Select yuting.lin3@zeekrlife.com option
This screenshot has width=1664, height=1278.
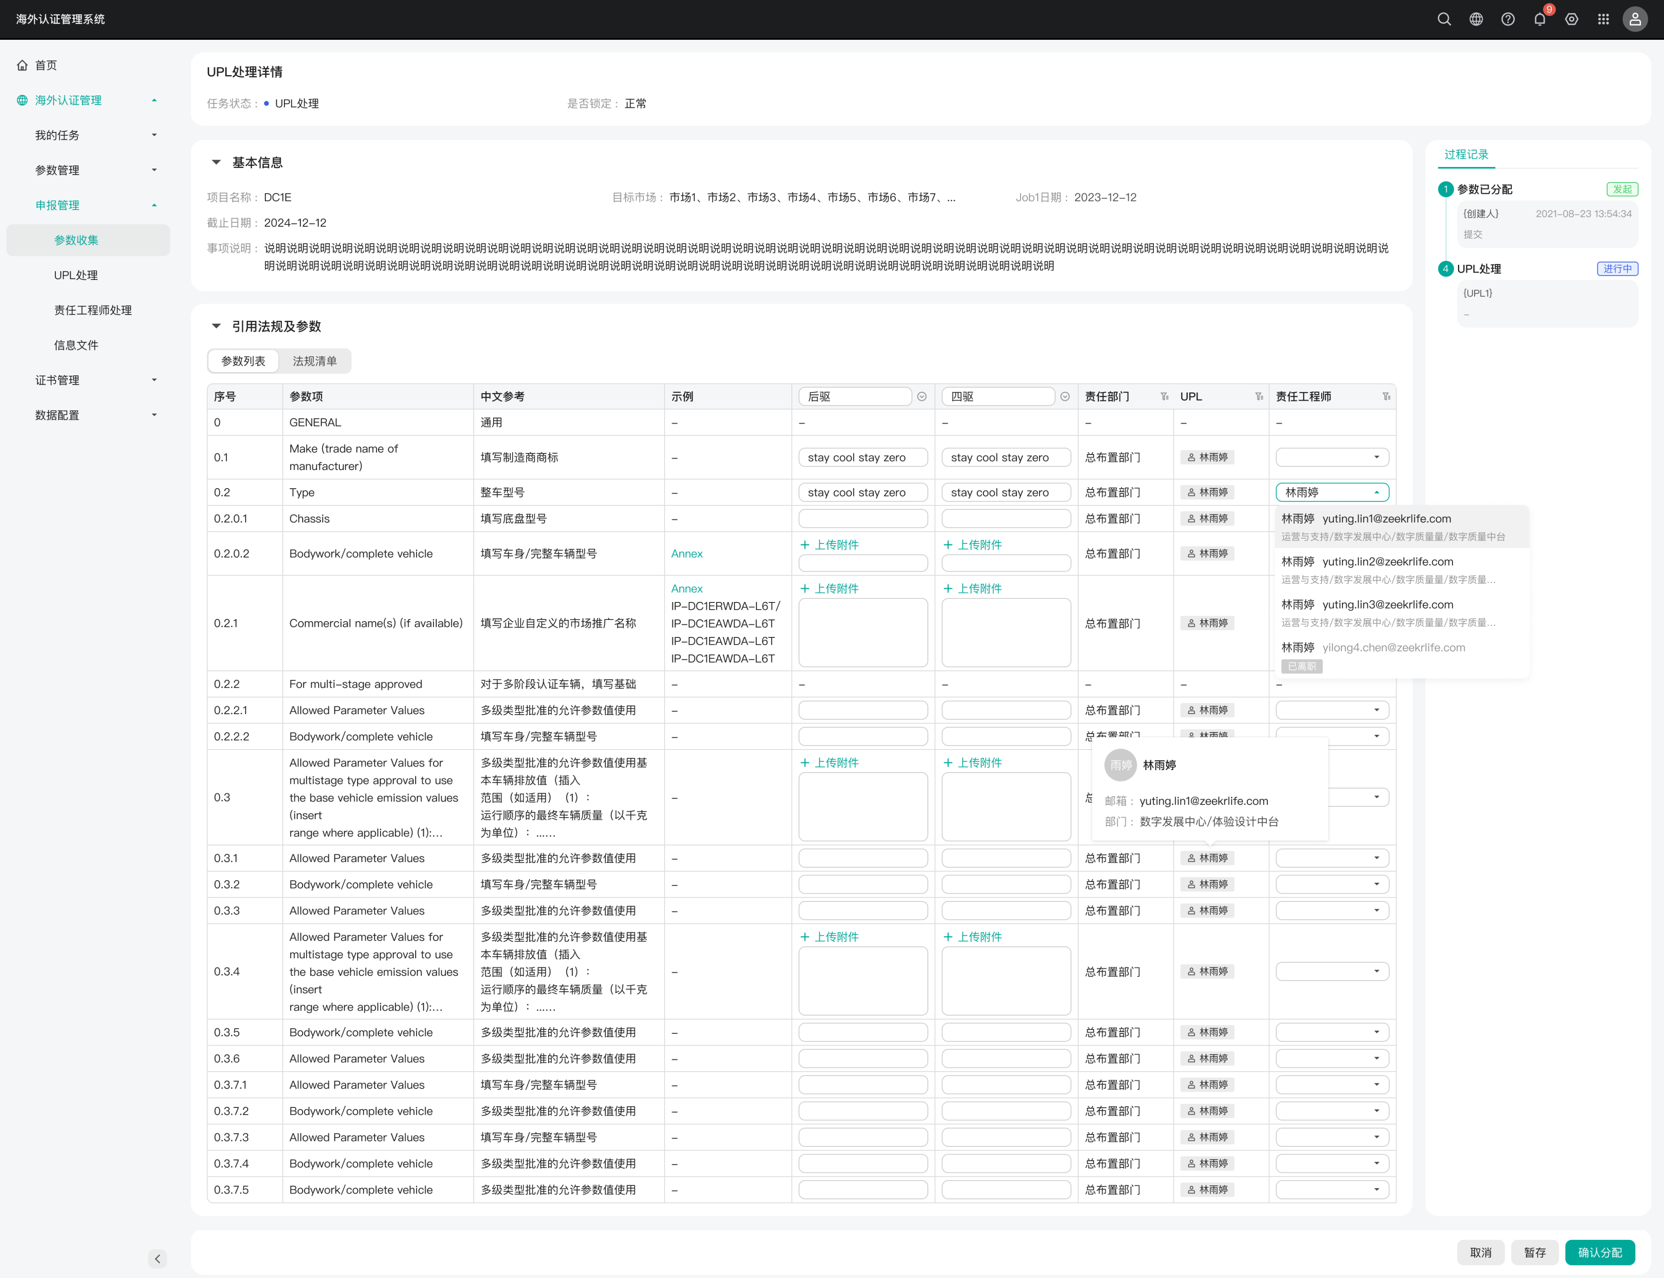(x=1402, y=612)
